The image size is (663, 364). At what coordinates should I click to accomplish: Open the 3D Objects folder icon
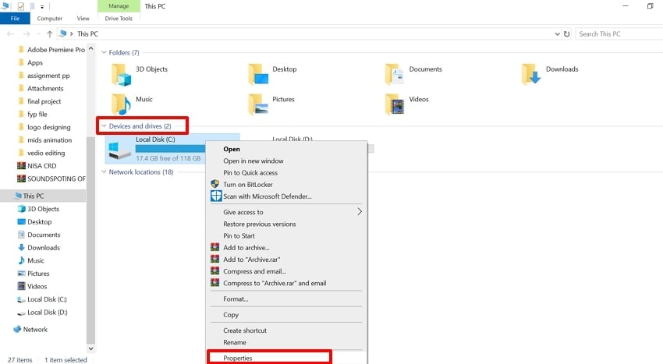121,75
